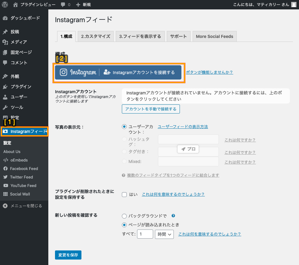This screenshot has width=299, height=265.
Task: Open これは何を意味するのでしょうか link beside 時間
Action: point(210,234)
